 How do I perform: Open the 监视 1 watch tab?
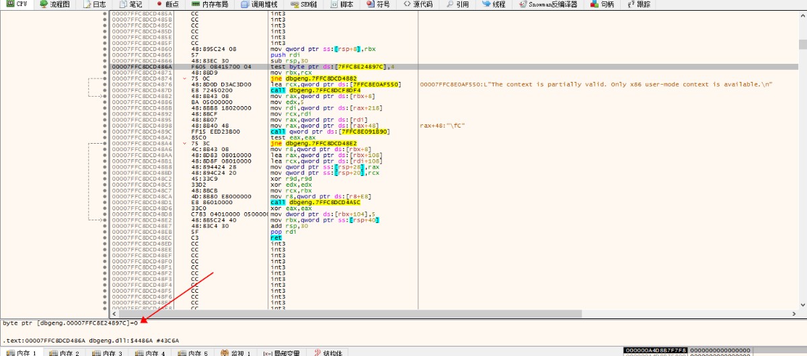tap(236, 352)
